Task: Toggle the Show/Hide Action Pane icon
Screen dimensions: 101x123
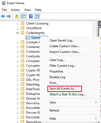Action: pyautogui.click(x=37, y=16)
